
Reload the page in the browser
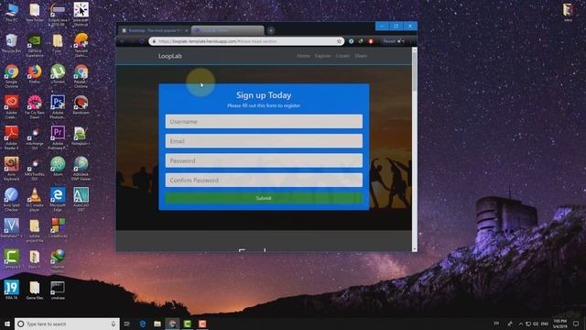tap(142, 41)
